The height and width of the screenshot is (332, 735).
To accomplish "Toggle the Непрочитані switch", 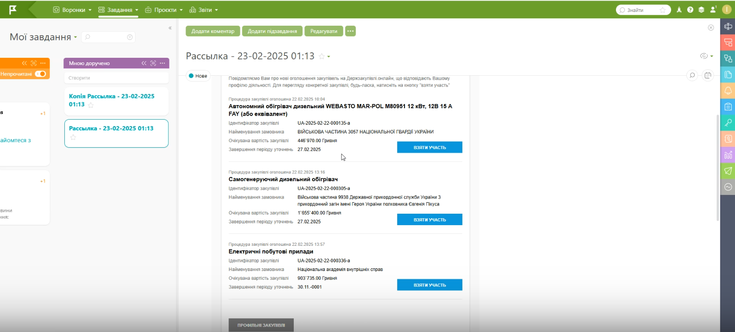I will tap(40, 74).
